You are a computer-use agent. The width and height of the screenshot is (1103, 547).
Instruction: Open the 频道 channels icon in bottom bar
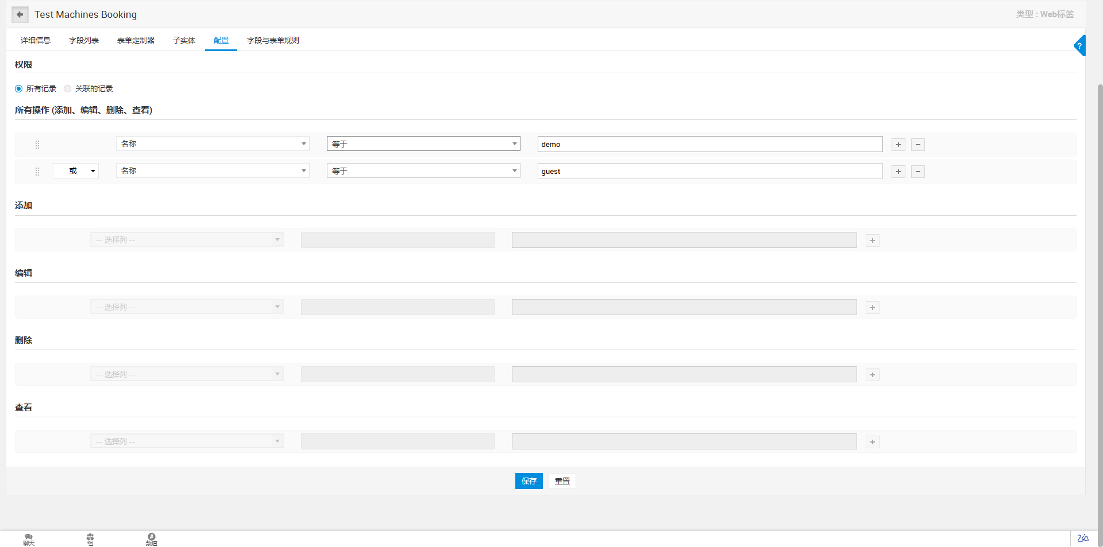151,539
